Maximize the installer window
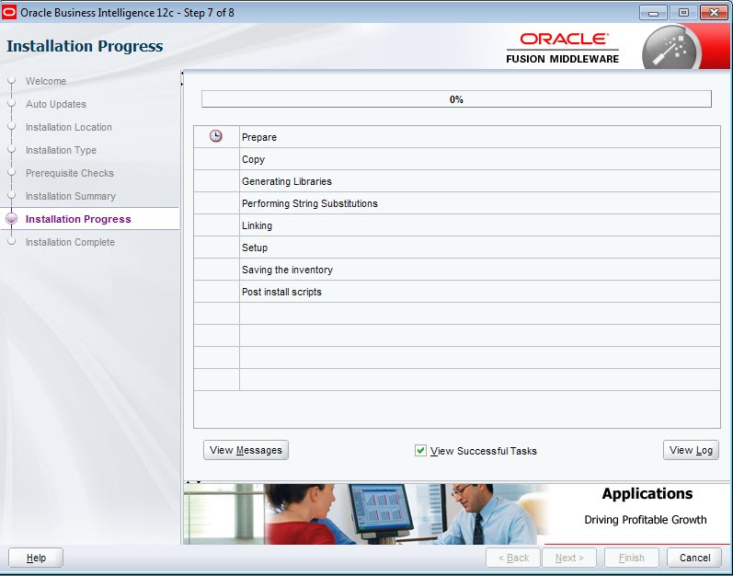Image resolution: width=733 pixels, height=576 pixels. point(683,12)
